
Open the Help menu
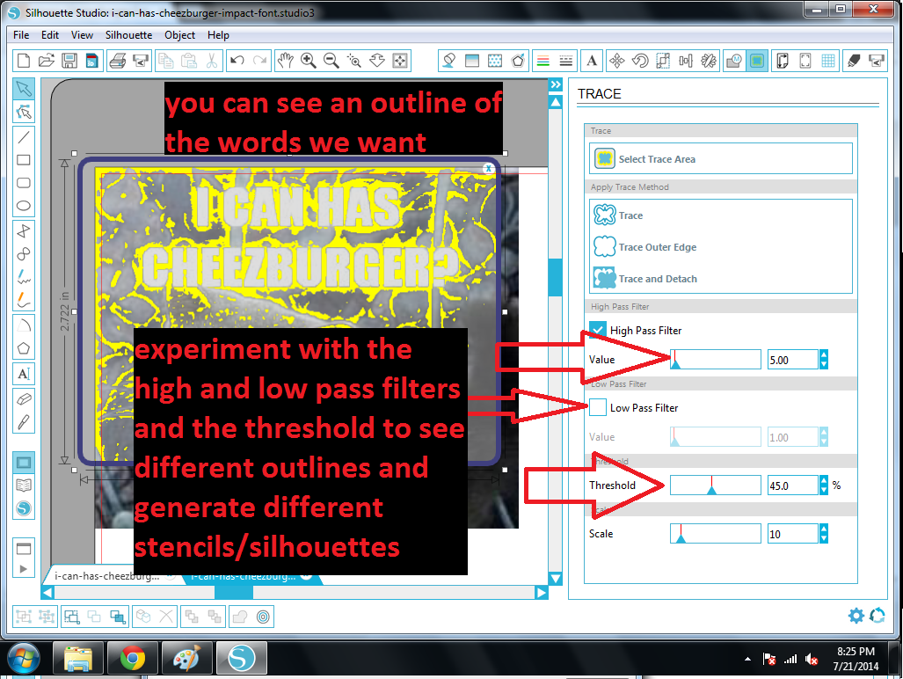pos(218,35)
